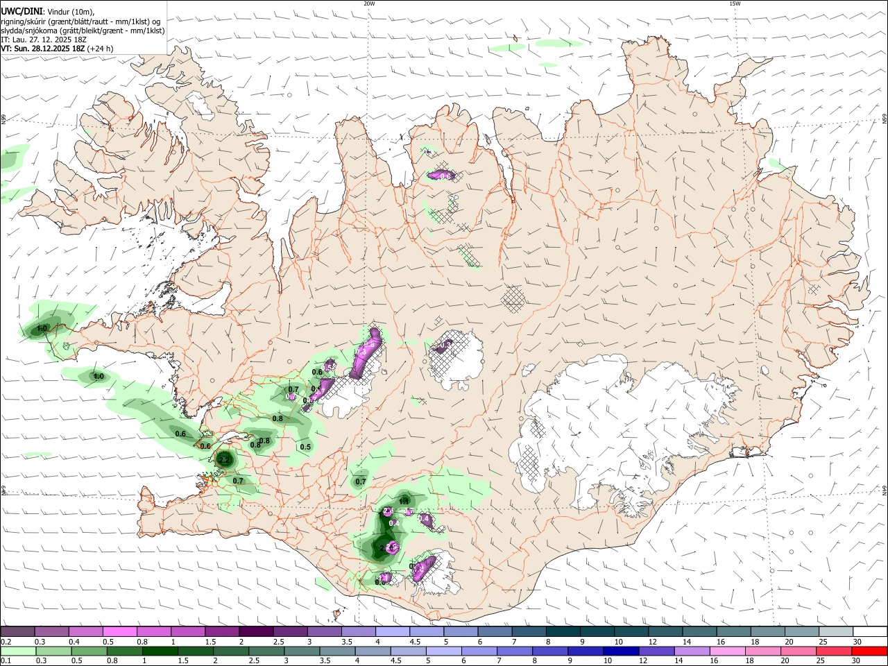The height and width of the screenshot is (666, 888).
Task: Click the purple snow patch in northern Iceland
Action: pyautogui.click(x=441, y=175)
